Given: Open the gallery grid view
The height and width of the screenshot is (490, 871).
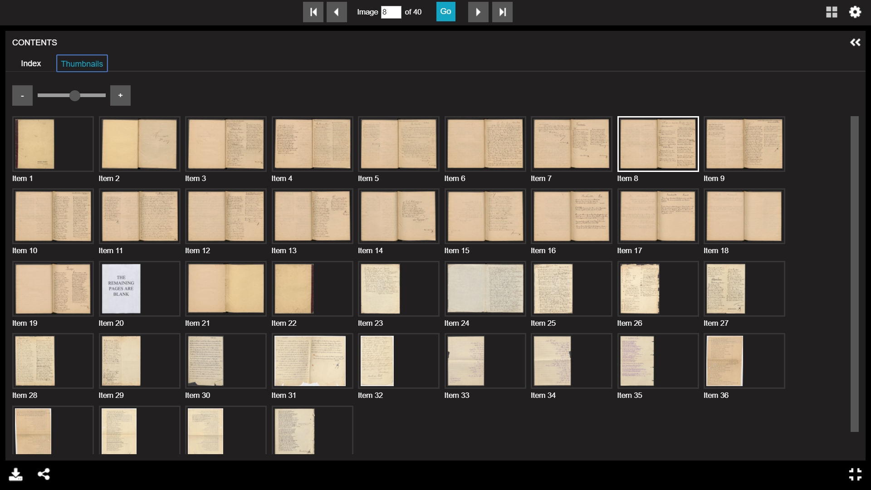Looking at the screenshot, I should [832, 12].
